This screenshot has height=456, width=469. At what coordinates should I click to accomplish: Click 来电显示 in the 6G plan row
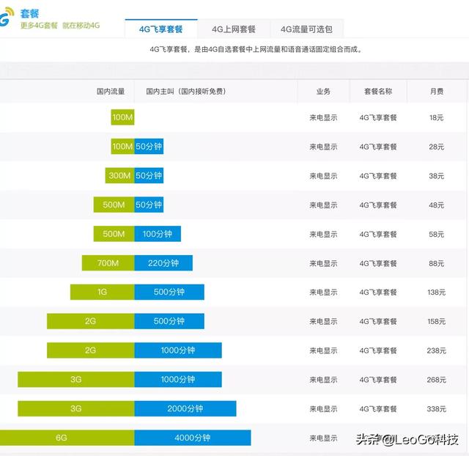coord(323,438)
